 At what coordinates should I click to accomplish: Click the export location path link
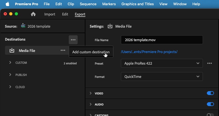click(x=149, y=52)
